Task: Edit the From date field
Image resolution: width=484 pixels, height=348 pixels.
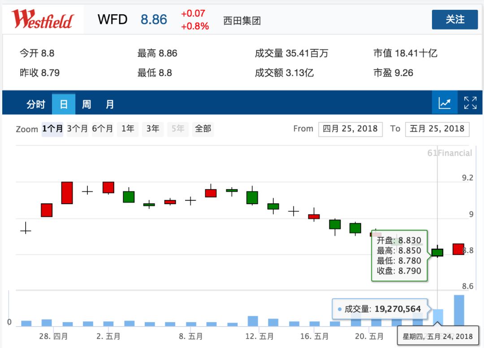Action: [x=350, y=129]
